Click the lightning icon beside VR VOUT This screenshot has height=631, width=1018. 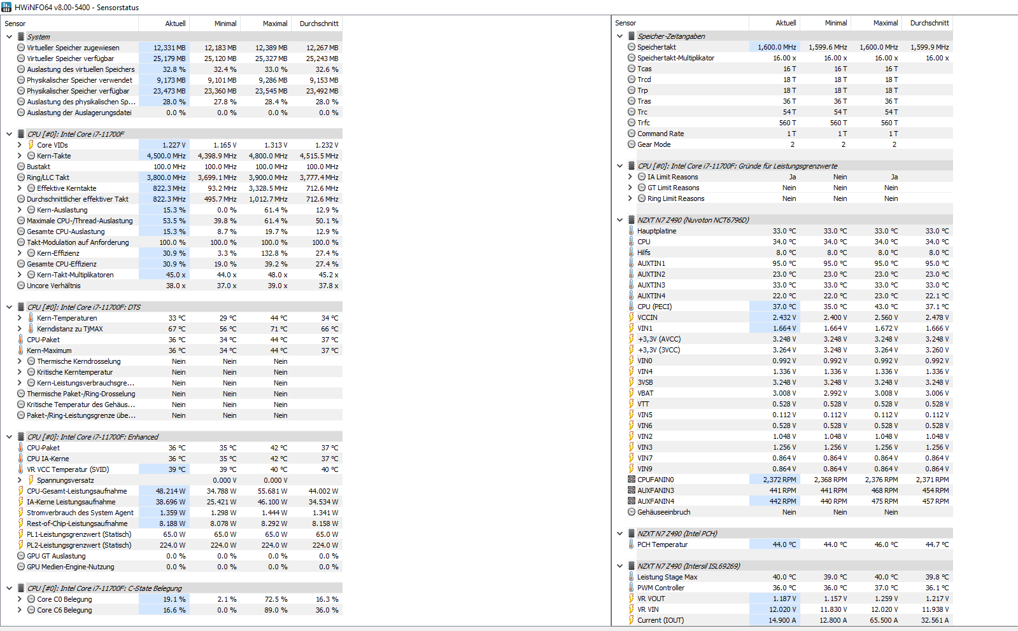632,599
